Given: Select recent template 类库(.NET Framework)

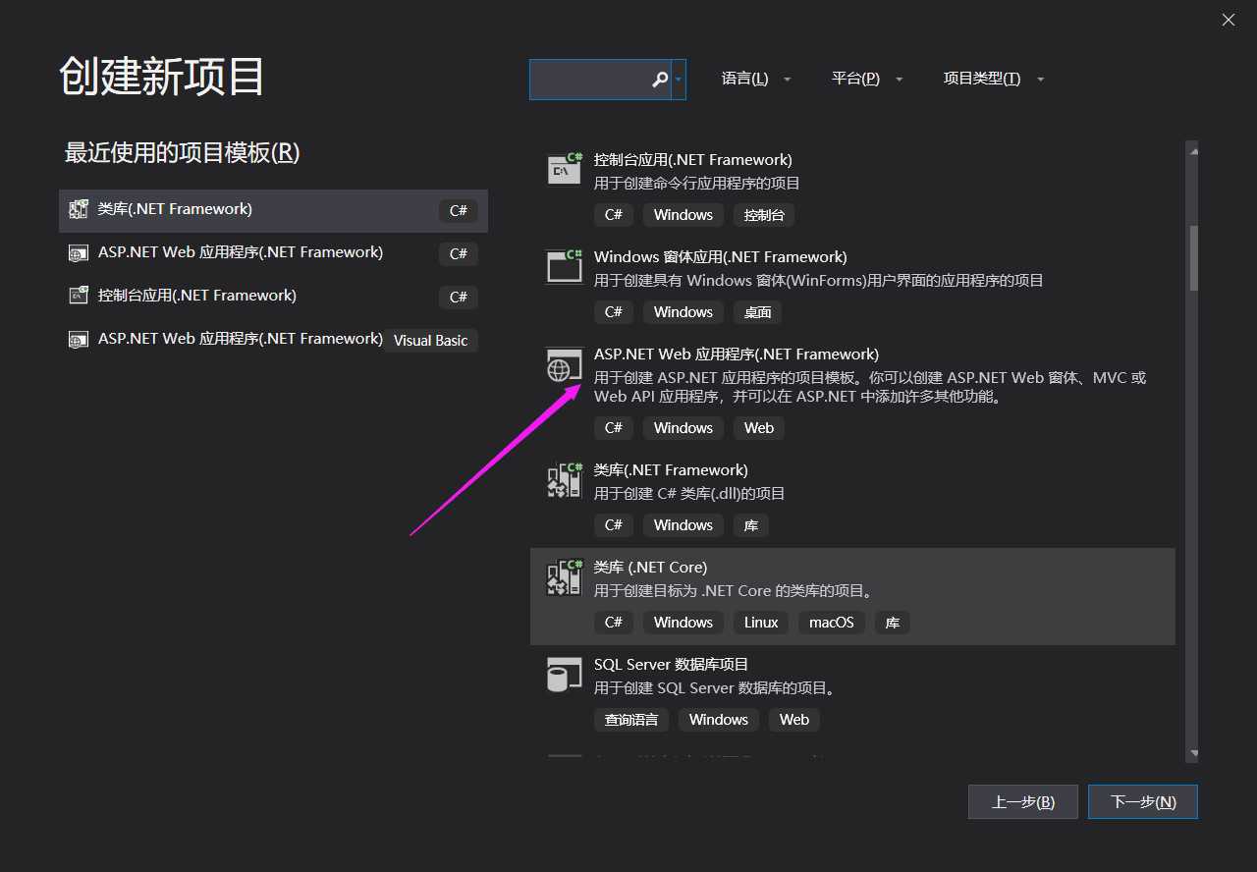Looking at the screenshot, I should [273, 210].
